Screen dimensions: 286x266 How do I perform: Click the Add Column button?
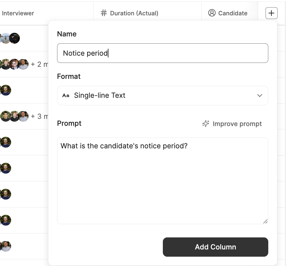point(215,247)
